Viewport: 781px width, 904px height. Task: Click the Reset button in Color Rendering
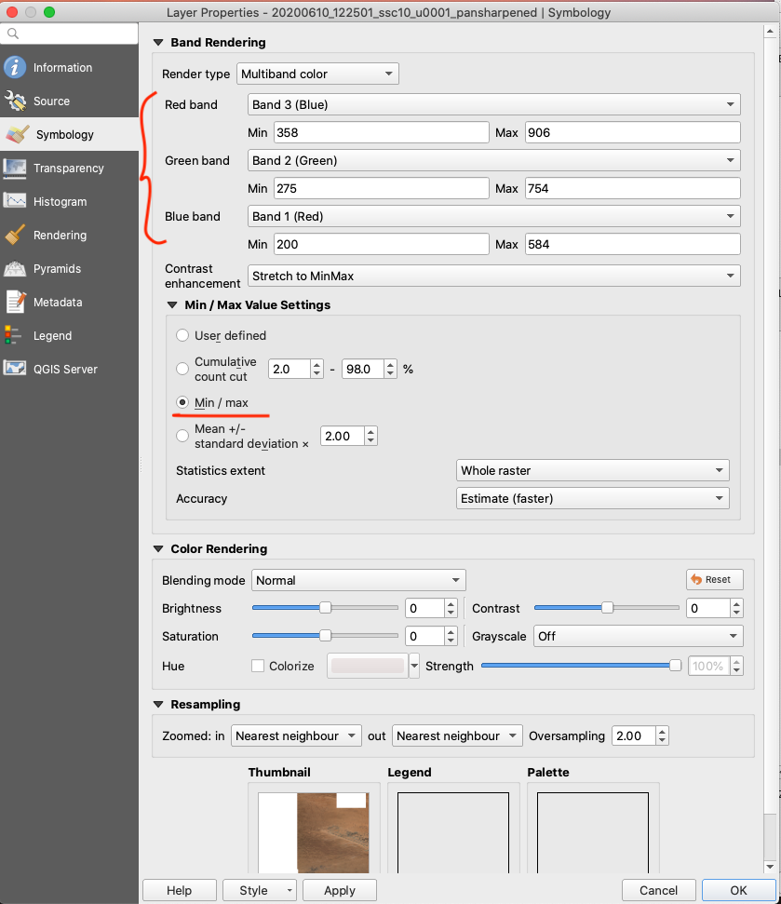tap(715, 579)
